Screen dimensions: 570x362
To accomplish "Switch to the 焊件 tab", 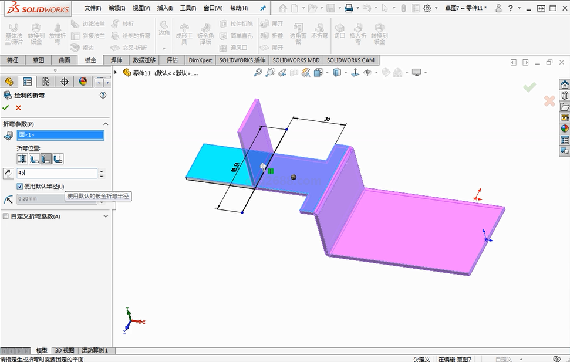I will tap(116, 60).
